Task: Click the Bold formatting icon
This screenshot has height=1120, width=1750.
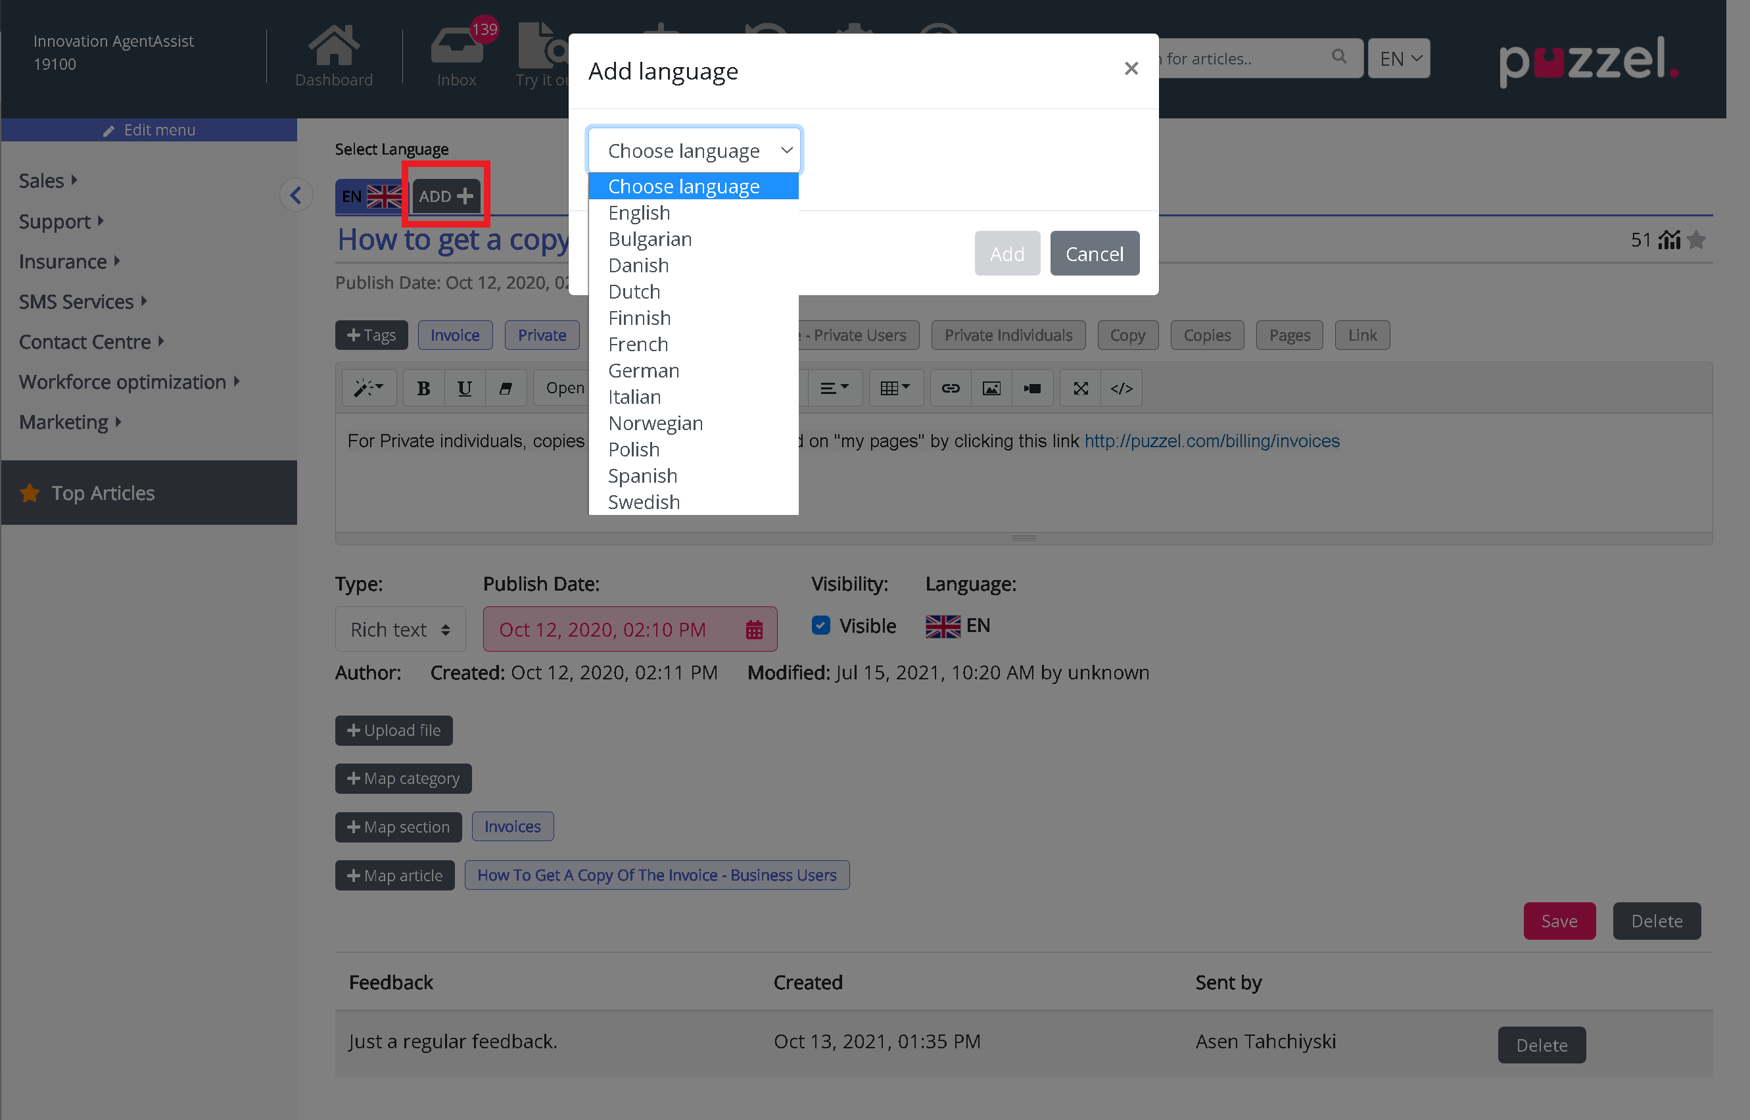Action: click(x=423, y=389)
